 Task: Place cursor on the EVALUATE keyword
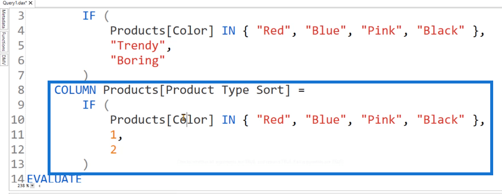(54, 179)
